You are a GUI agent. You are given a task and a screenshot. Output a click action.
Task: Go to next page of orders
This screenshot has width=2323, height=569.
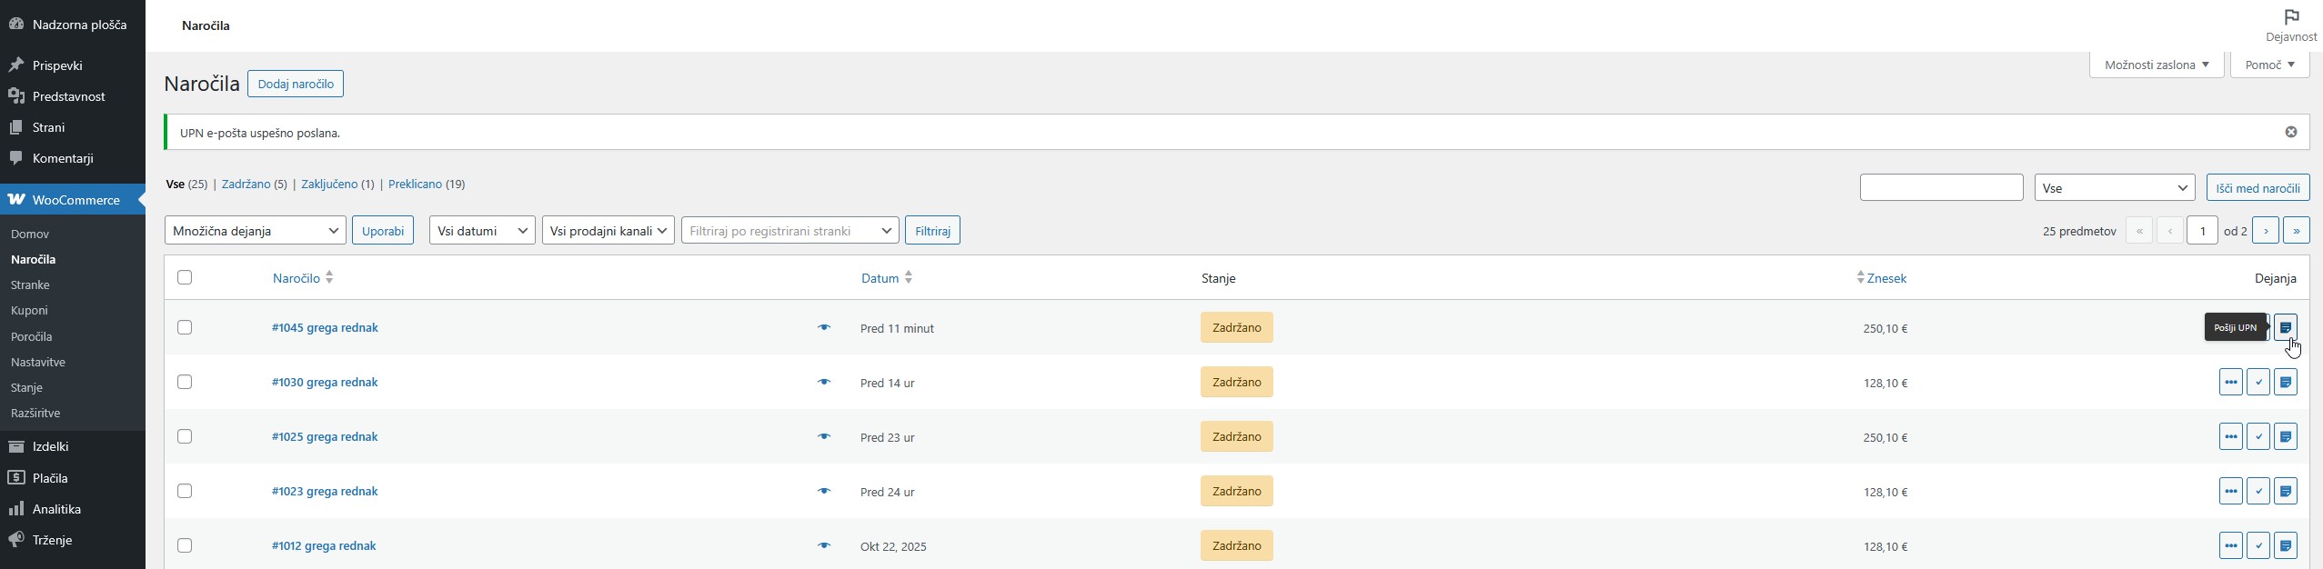point(2265,231)
